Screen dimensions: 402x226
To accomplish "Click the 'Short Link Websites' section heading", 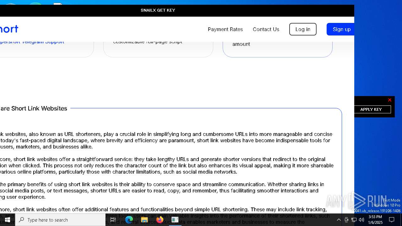I will tap(34, 108).
